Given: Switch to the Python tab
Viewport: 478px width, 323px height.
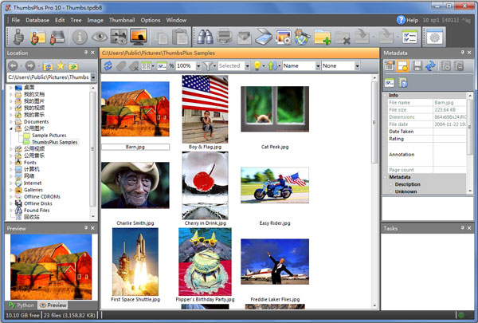Looking at the screenshot, I should pos(22,305).
